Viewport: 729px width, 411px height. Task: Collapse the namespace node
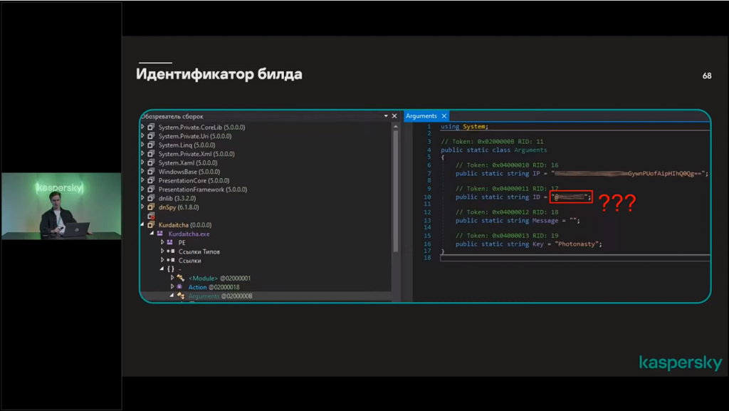pyautogui.click(x=162, y=269)
